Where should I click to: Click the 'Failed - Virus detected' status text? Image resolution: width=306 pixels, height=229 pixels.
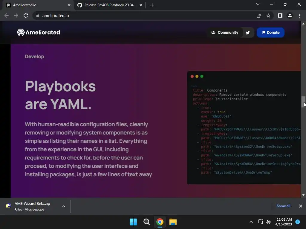29,210
